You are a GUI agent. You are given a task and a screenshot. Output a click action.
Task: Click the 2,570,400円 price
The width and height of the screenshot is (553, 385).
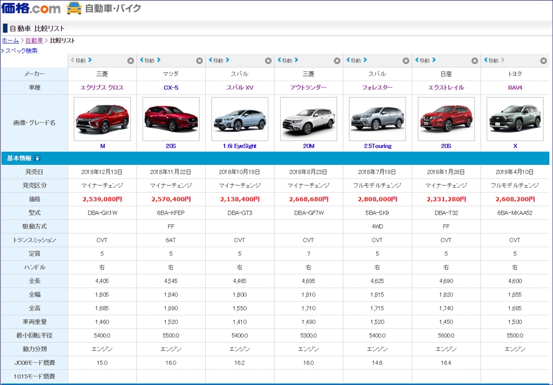click(171, 199)
